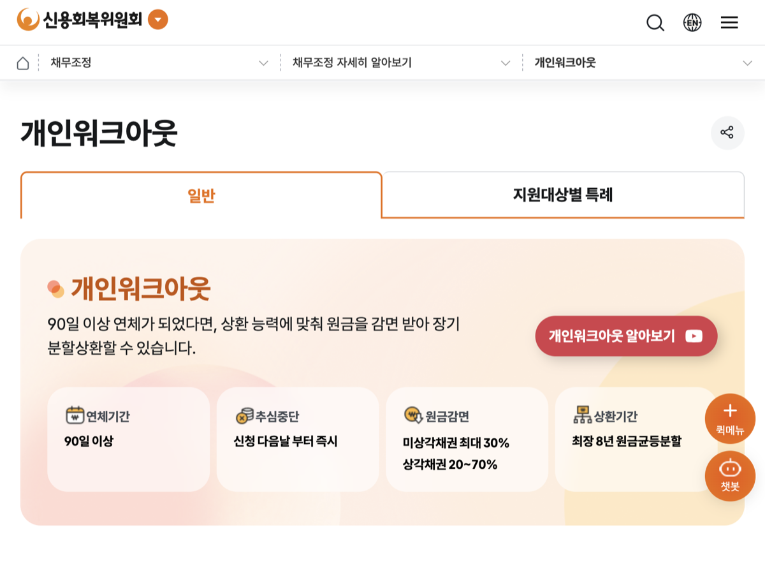Click the share icon button
The width and height of the screenshot is (765, 569).
click(x=727, y=133)
